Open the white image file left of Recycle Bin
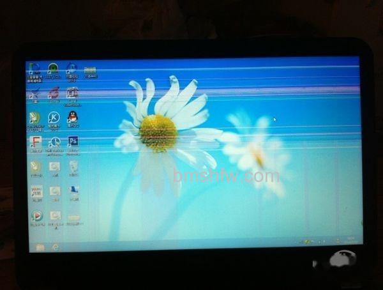383x290 pixels. click(54, 167)
